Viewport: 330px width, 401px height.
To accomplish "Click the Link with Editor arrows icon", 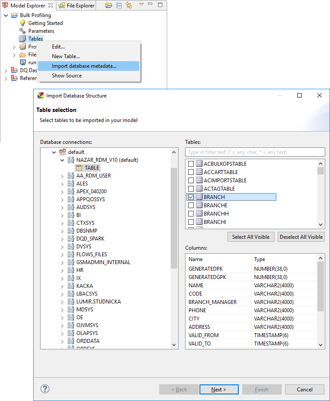I will pyautogui.click(x=129, y=6).
